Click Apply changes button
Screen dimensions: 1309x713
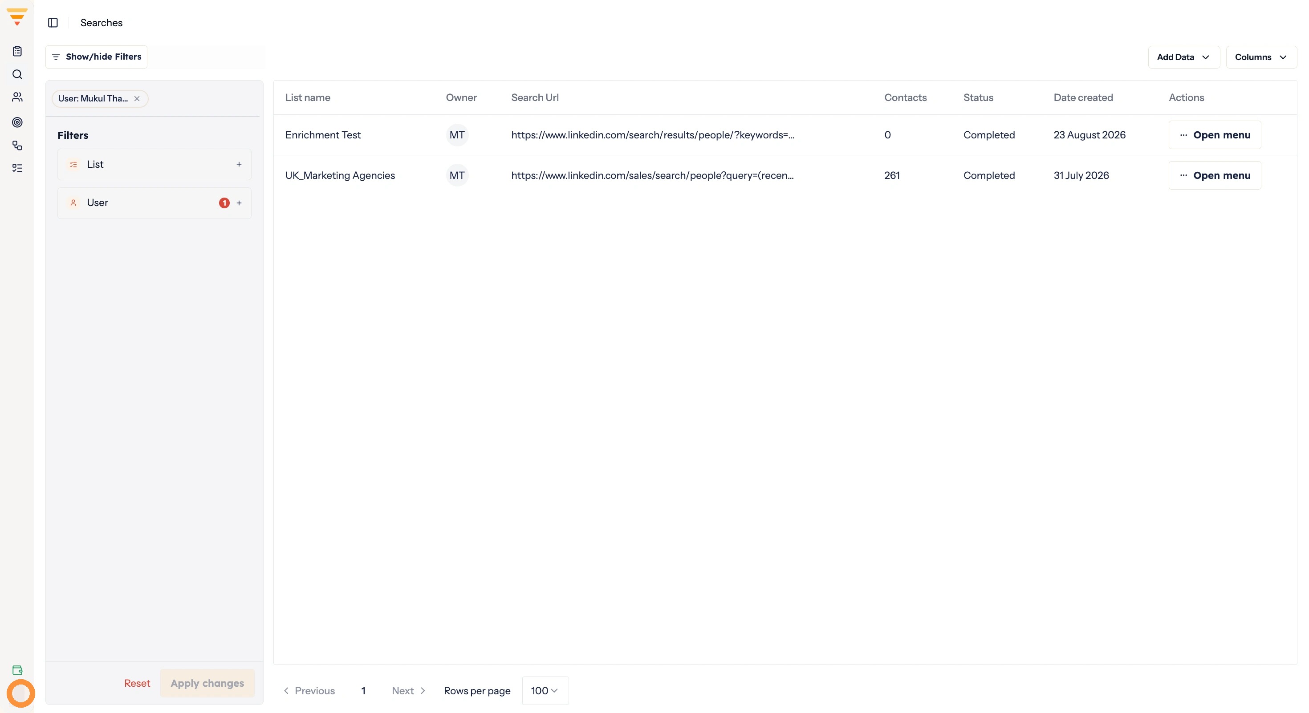point(207,684)
